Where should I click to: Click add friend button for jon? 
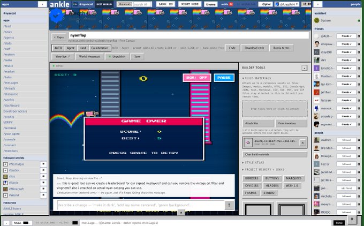point(346,188)
